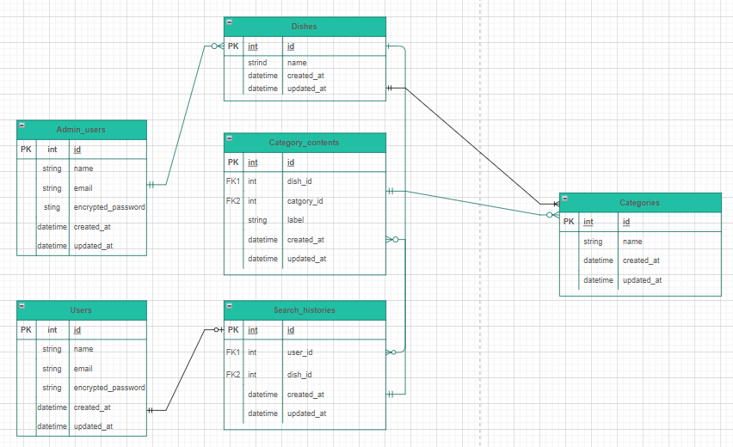Click the PK cell in Categories table
Image resolution: width=733 pixels, height=447 pixels.
click(x=569, y=222)
